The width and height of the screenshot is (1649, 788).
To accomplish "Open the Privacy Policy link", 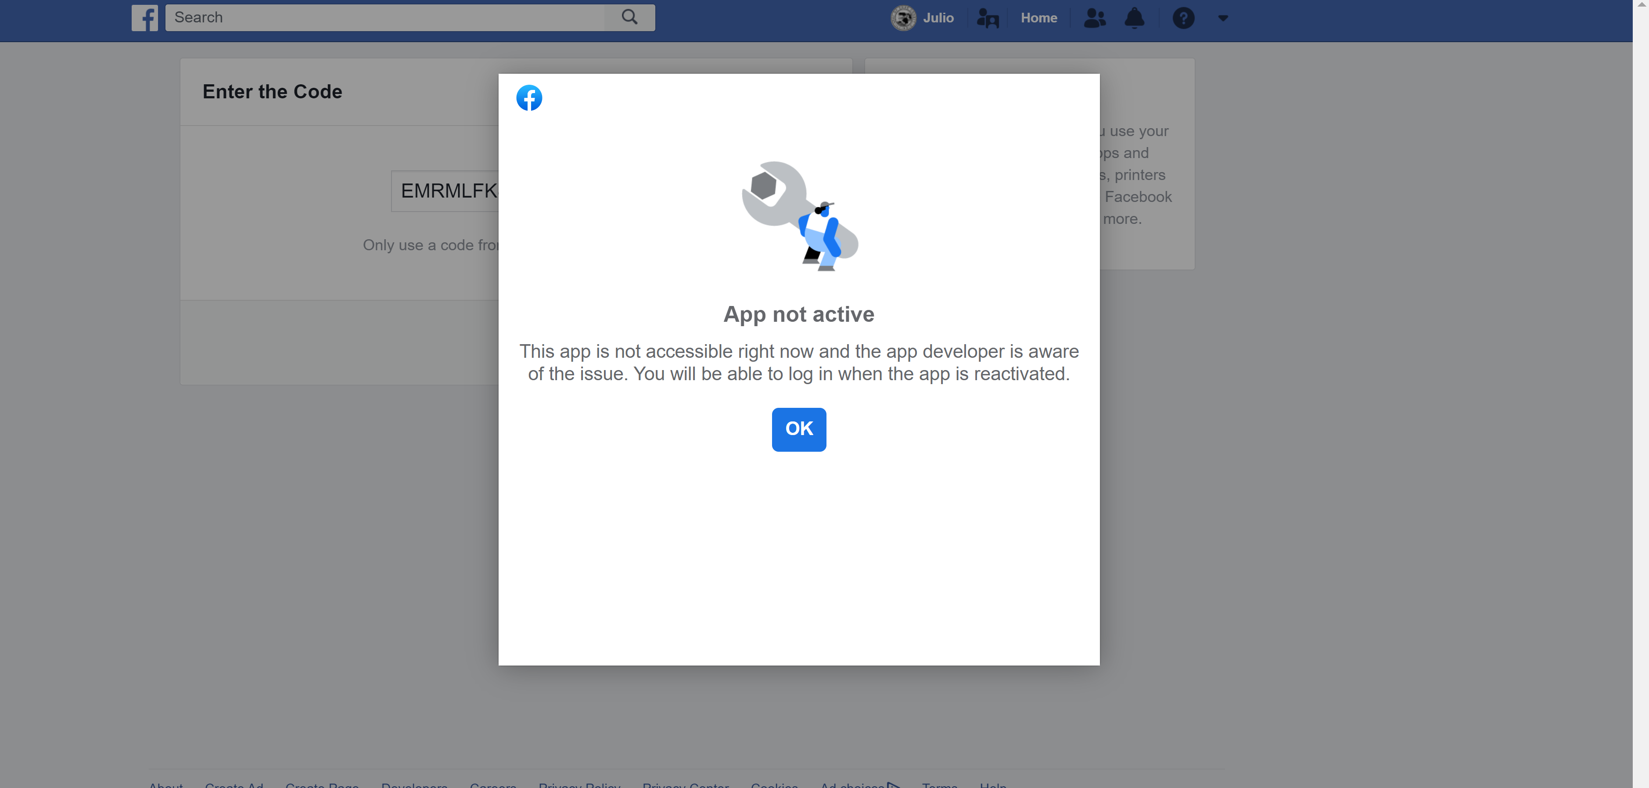I will point(578,784).
